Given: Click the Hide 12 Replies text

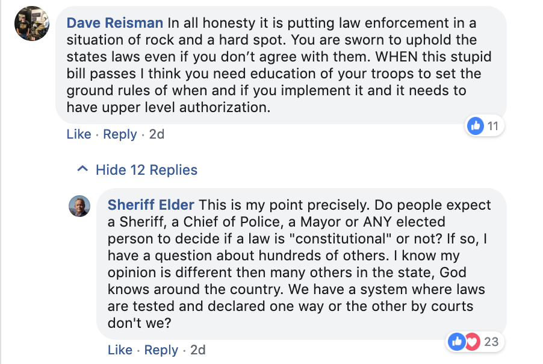Looking at the screenshot, I should (x=146, y=170).
